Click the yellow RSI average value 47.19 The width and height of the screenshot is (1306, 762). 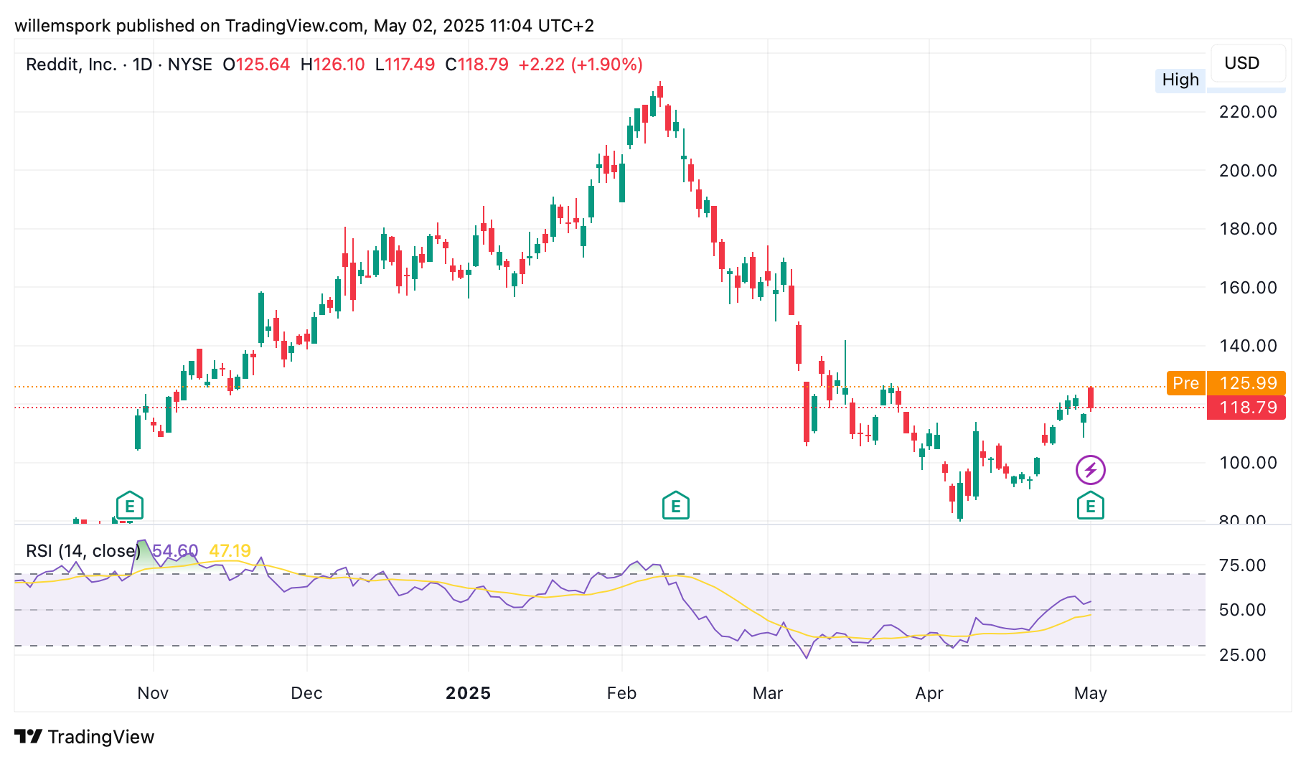230,551
